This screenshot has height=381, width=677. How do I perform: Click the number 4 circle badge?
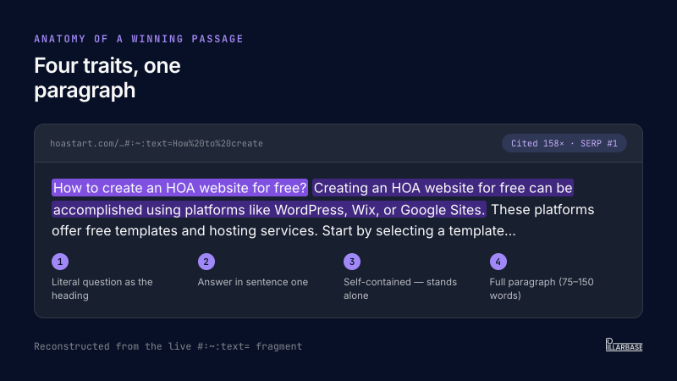click(x=498, y=262)
